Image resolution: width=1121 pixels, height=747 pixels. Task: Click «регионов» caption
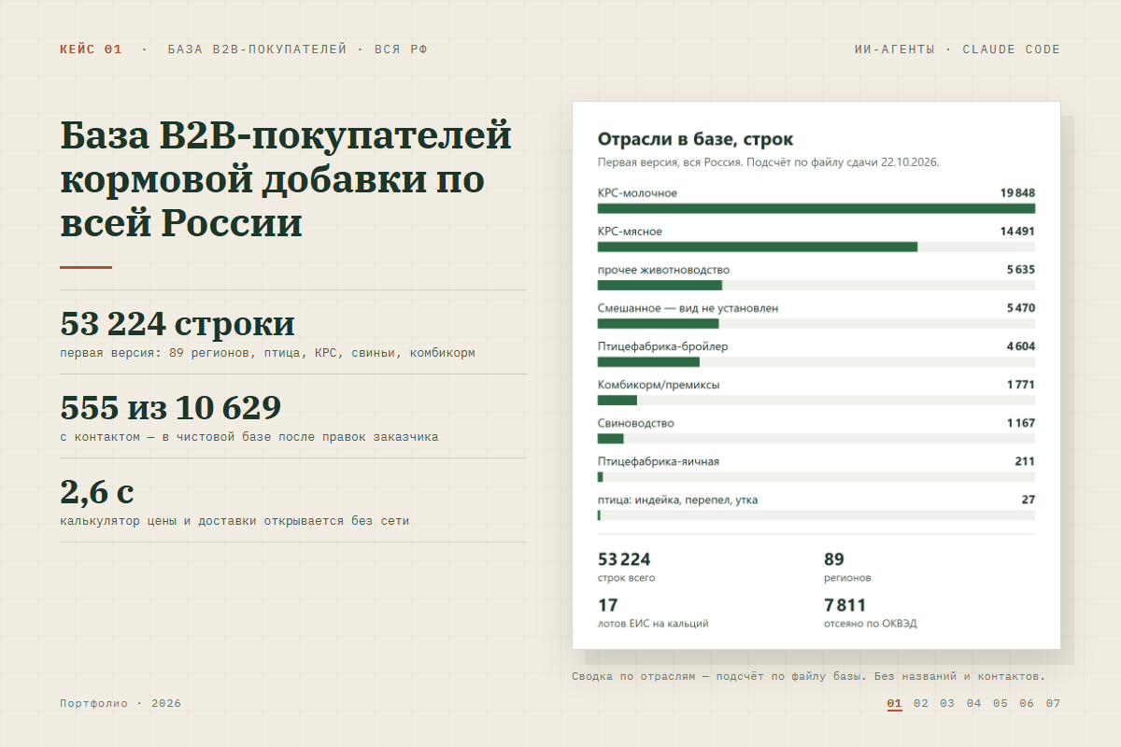point(847,578)
